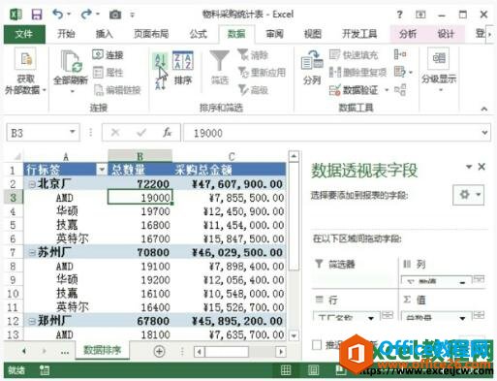Collapse the 苏州厂 group
The height and width of the screenshot is (381, 497).
[x=32, y=253]
